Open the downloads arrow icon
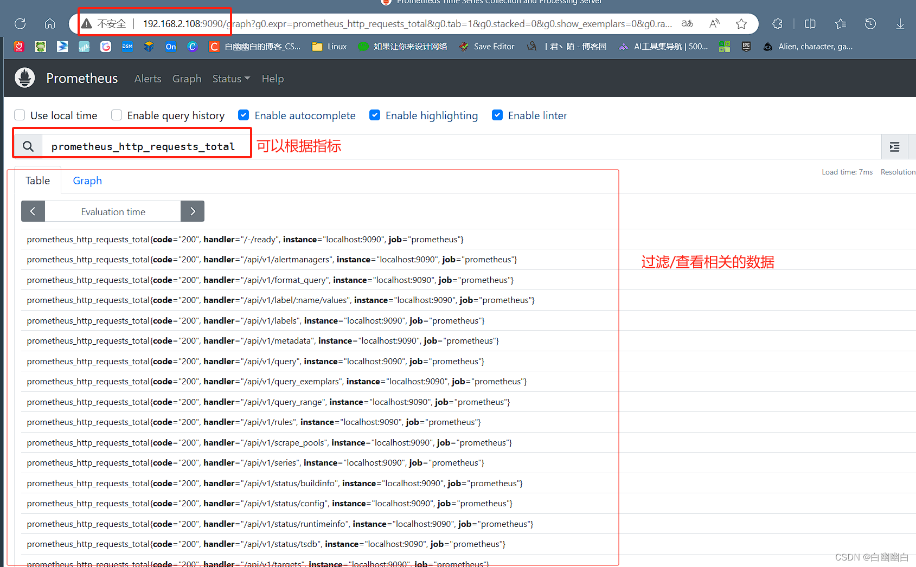The image size is (916, 567). 900,24
